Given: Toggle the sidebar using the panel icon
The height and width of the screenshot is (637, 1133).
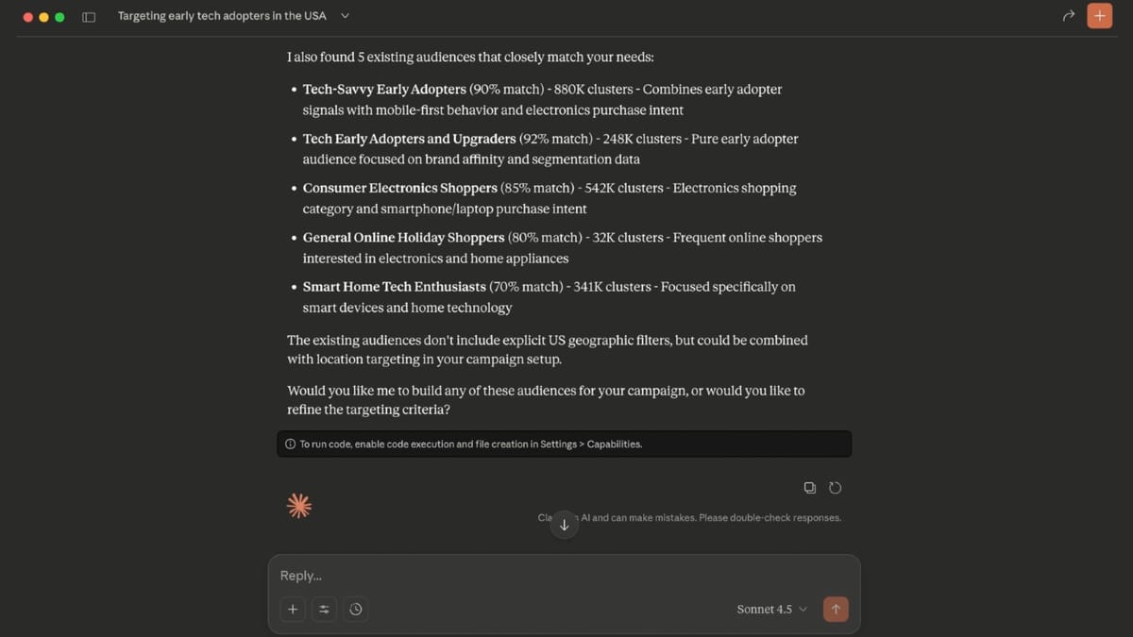Looking at the screenshot, I should (x=88, y=16).
